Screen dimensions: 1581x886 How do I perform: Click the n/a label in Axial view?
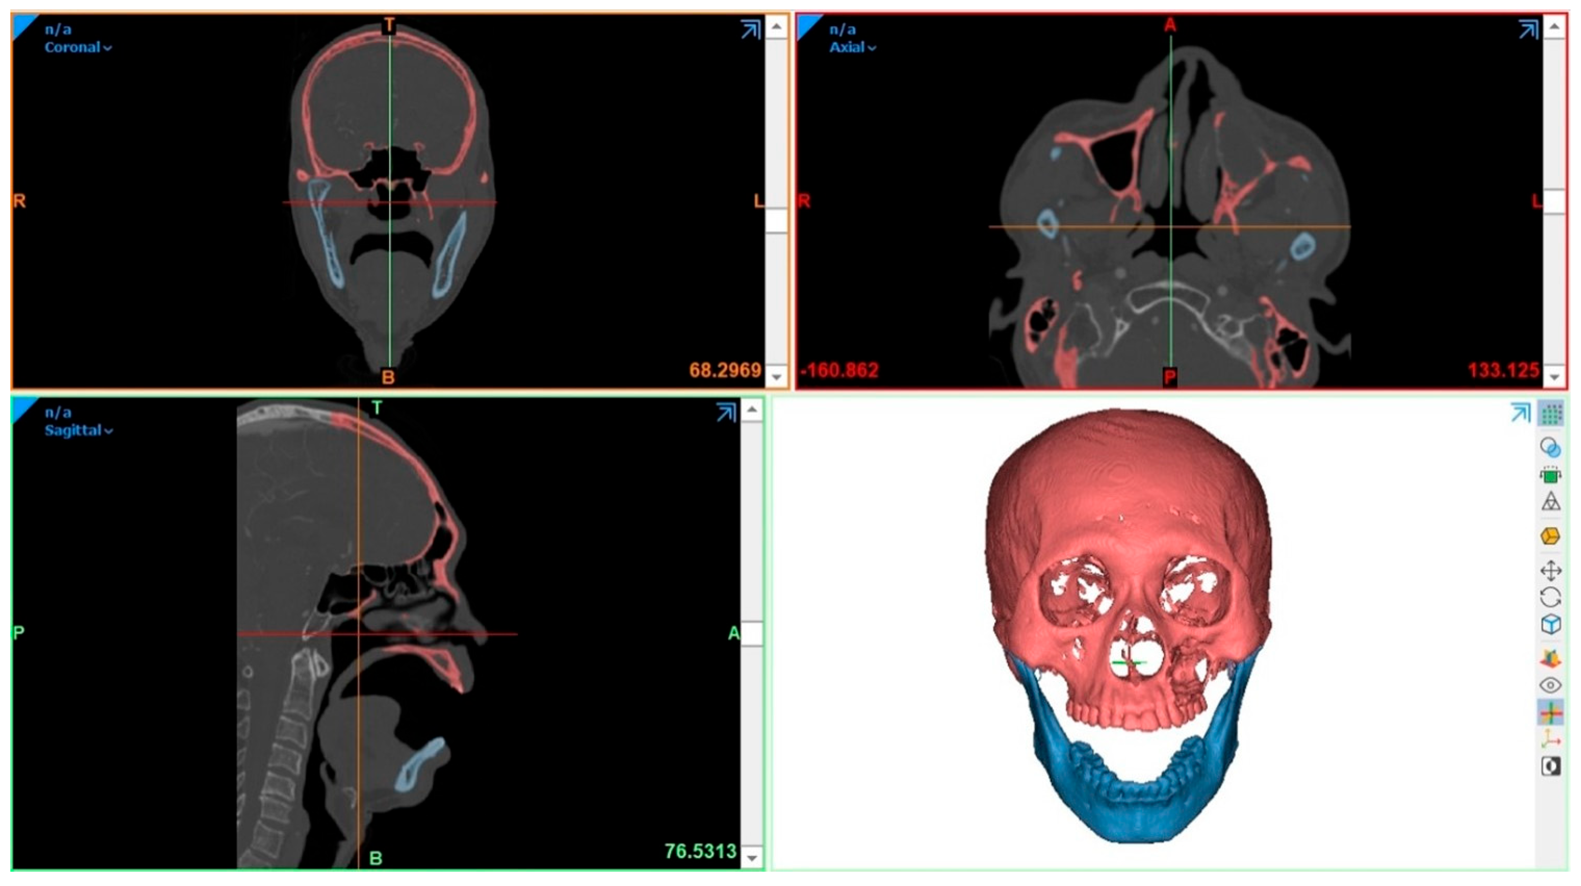(x=843, y=29)
